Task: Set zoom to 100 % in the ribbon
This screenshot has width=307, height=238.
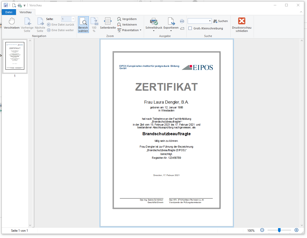Action: [x=94, y=25]
